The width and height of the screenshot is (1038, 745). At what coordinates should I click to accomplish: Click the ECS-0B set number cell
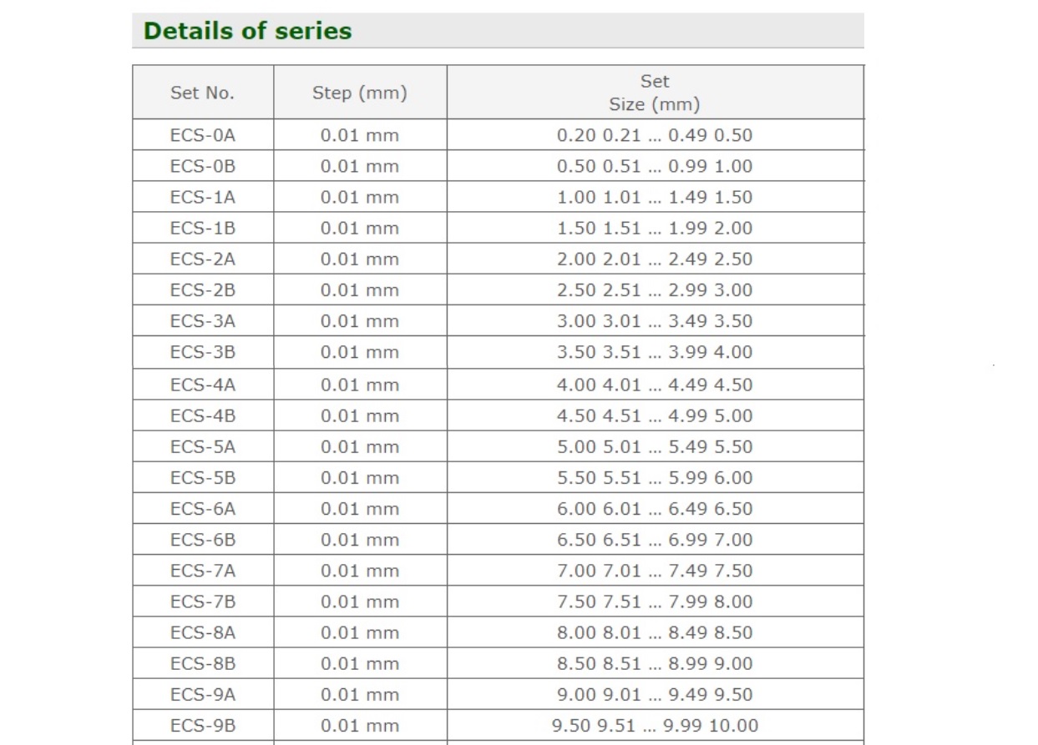203,166
